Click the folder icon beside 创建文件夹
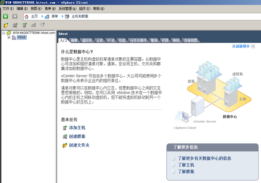261x183 pixels. pos(65,145)
